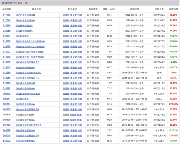Select return value 272.81% for fund 006154
Screen dimensions: 180x144
[x=173, y=104]
